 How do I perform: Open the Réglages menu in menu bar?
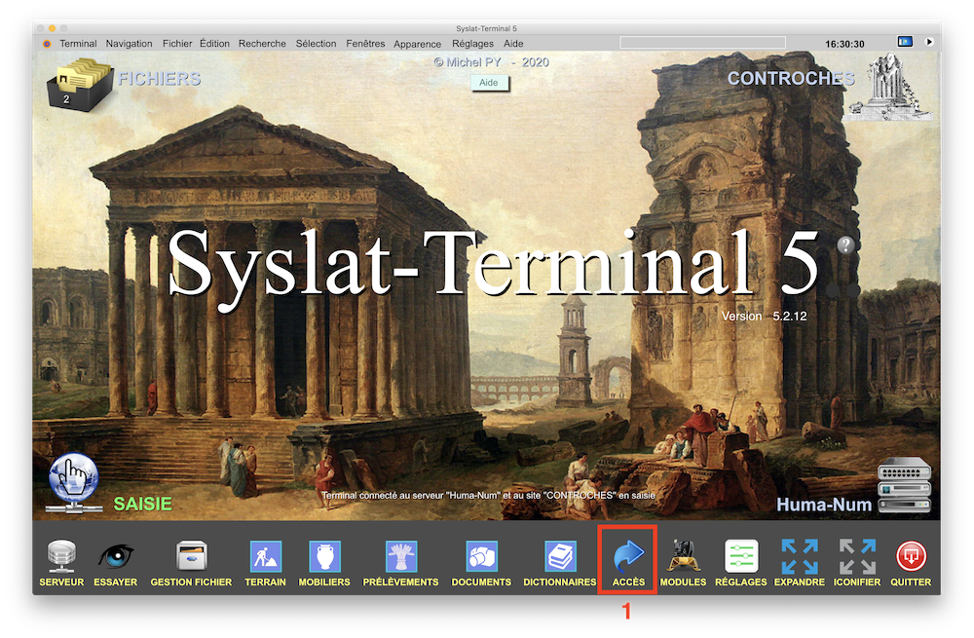coord(472,44)
